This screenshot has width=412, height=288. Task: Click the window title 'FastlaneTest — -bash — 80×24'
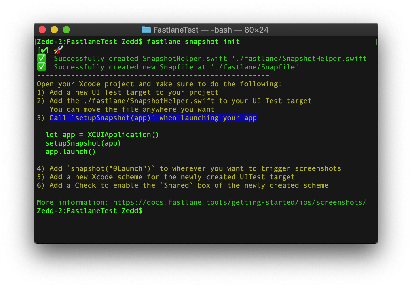point(211,30)
